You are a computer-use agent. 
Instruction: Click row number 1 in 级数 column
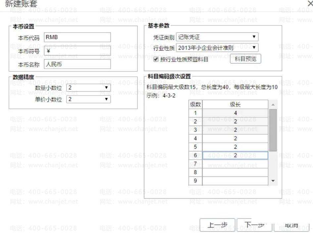click(x=196, y=113)
